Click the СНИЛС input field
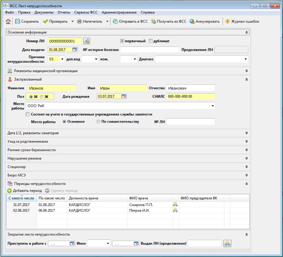The height and width of the screenshot is (257, 283). coord(191,96)
